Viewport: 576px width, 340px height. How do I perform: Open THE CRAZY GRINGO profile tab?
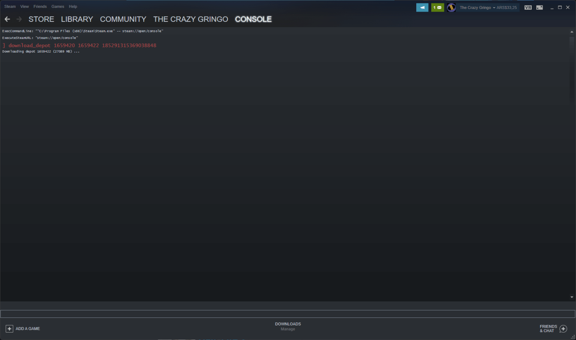[x=190, y=19]
